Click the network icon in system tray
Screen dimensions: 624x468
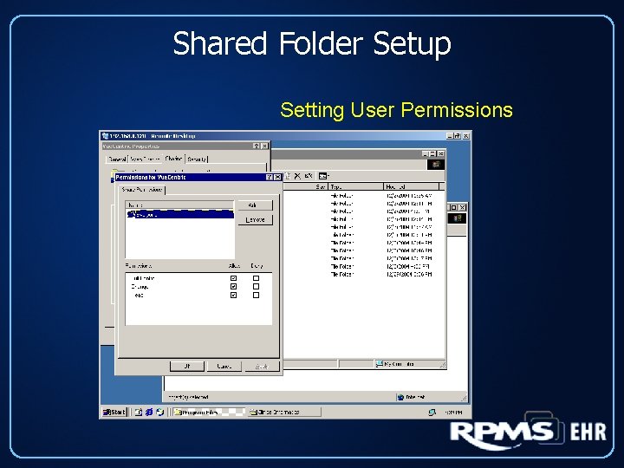tap(432, 413)
